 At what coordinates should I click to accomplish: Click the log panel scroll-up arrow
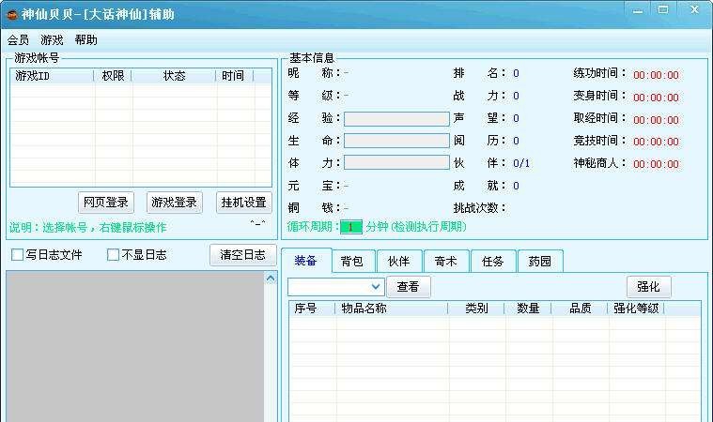(271, 279)
